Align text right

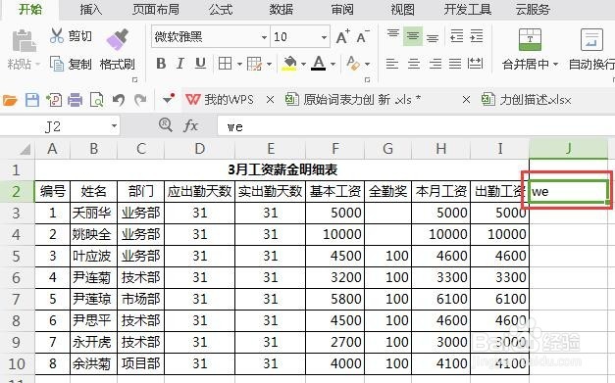click(x=435, y=64)
